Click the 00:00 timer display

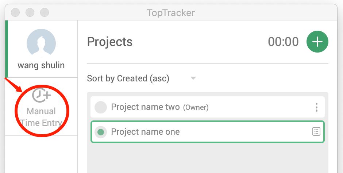[283, 42]
